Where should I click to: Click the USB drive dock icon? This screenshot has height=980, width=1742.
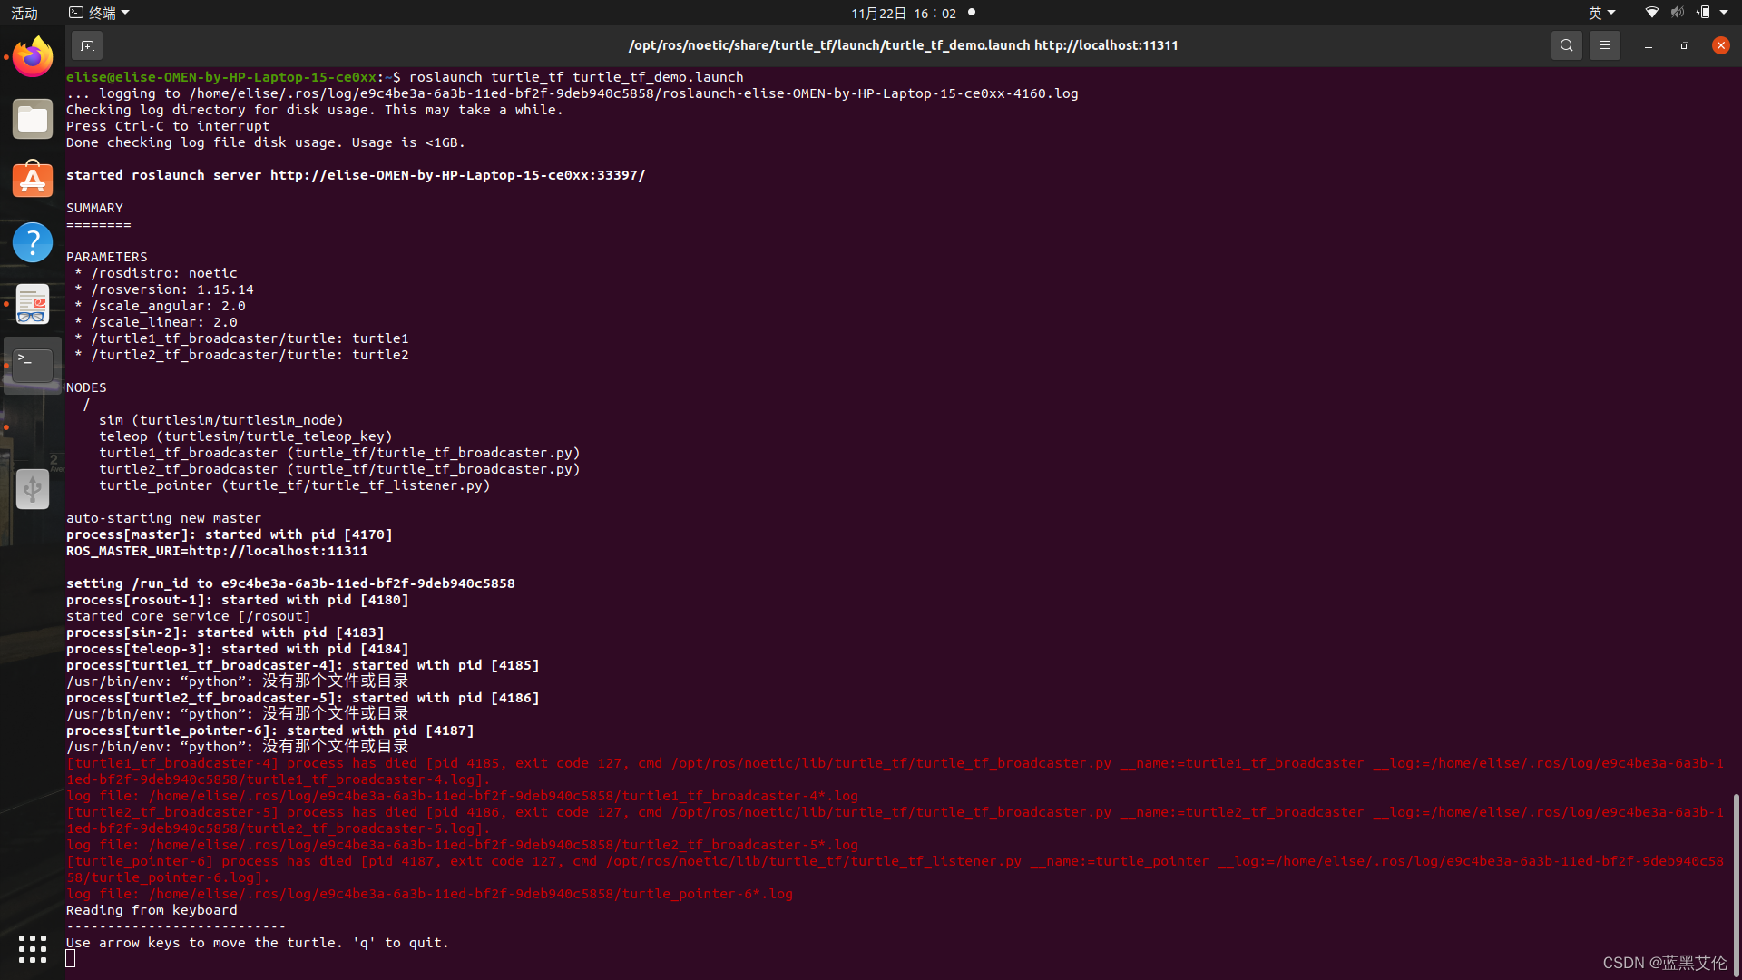(x=33, y=489)
